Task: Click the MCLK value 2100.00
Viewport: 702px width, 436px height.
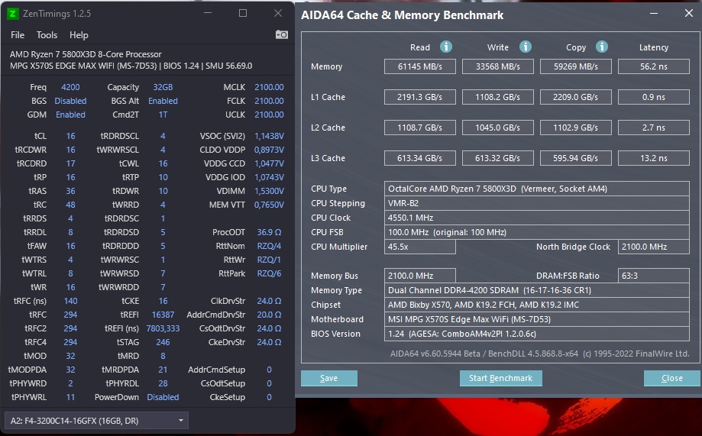Action: point(269,87)
